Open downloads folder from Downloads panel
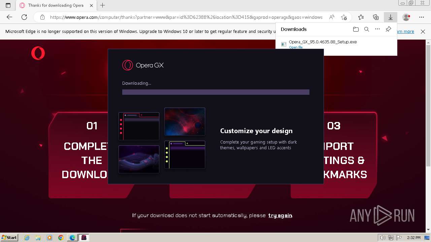This screenshot has height=242, width=431. pos(356,29)
